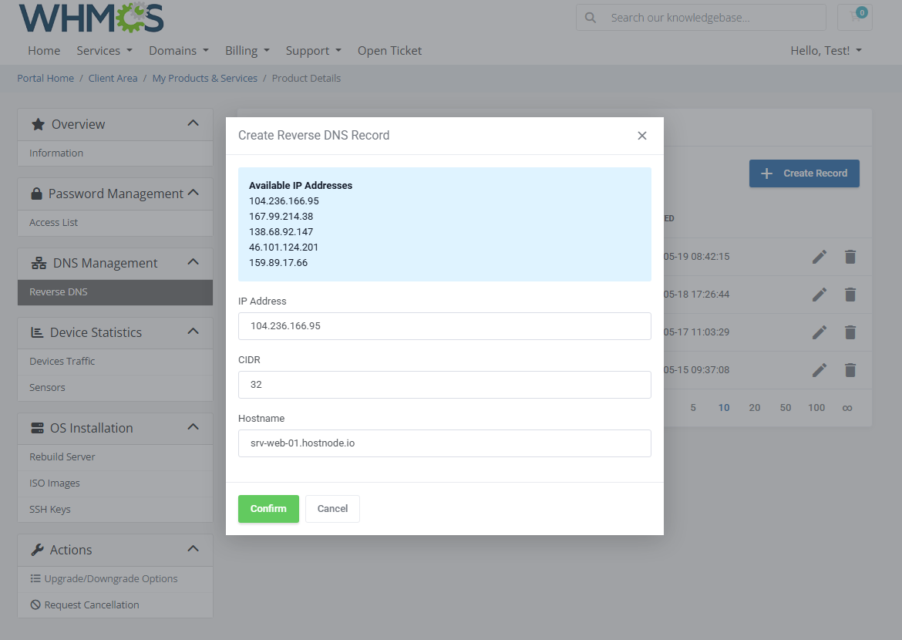Follow the My Products & Services breadcrumb

205,79
